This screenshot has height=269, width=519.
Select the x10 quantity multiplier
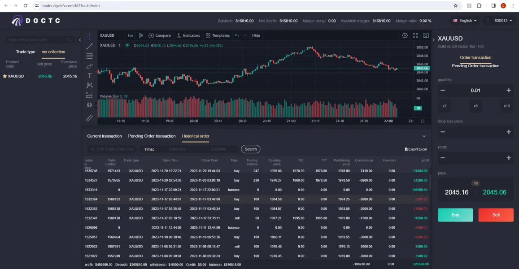[506, 106]
